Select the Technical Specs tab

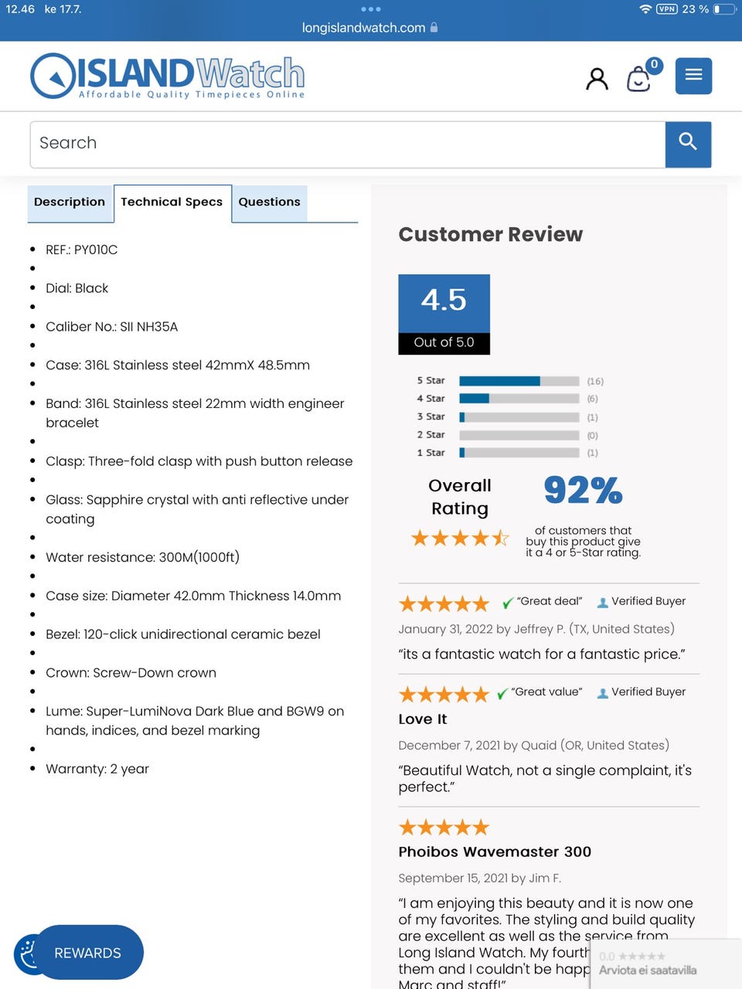pos(172,202)
